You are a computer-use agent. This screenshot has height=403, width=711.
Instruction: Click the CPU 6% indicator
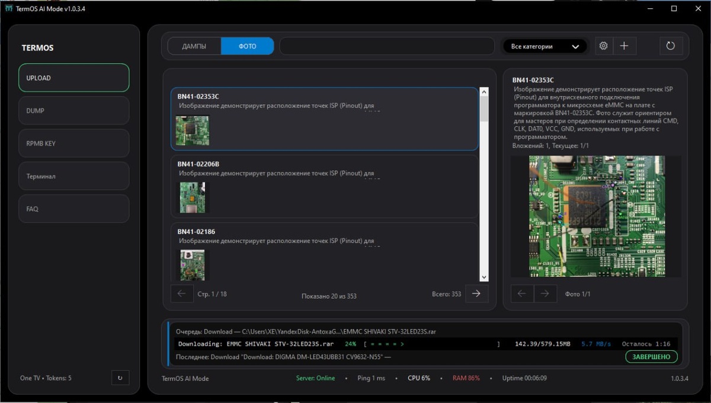tap(419, 378)
